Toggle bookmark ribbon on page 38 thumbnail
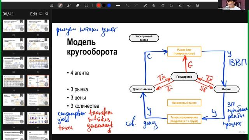Viewport: 249px width, 140px height. pyautogui.click(x=46, y=95)
